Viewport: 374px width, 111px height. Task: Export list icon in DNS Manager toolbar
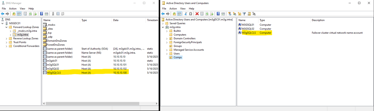tap(35, 14)
